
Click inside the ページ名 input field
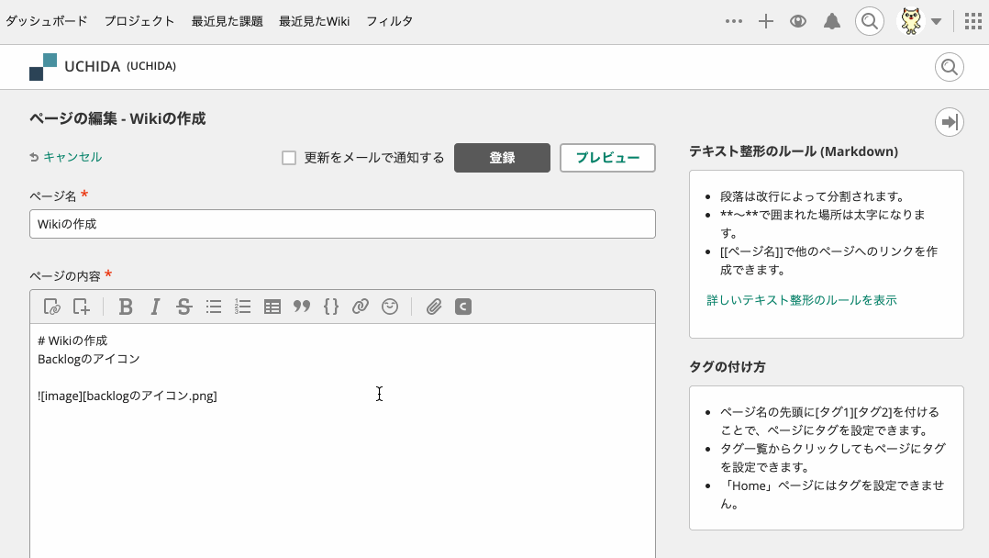342,224
